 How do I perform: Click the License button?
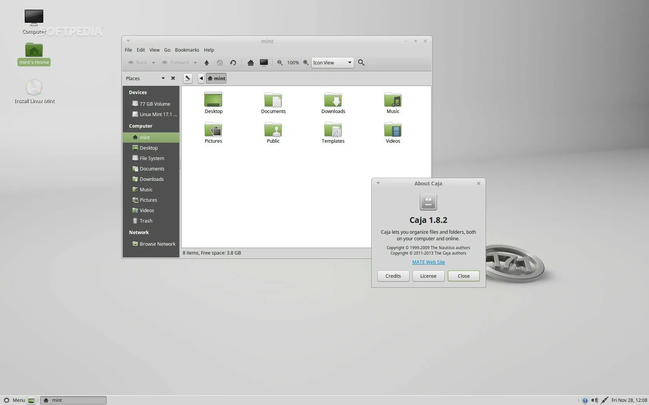click(x=428, y=276)
